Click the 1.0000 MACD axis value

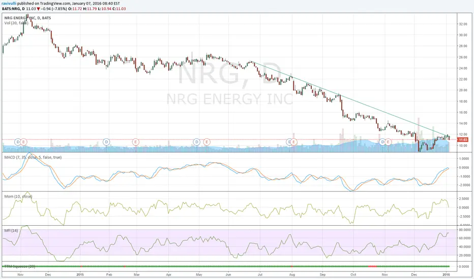464,159
